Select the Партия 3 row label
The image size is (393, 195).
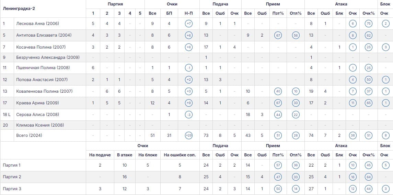pos(12,189)
